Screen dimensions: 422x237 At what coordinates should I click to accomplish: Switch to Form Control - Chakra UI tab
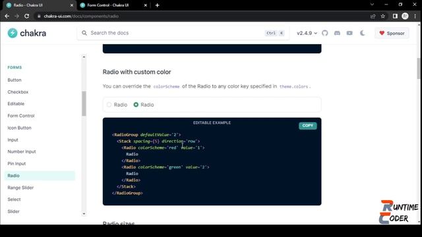[113, 5]
